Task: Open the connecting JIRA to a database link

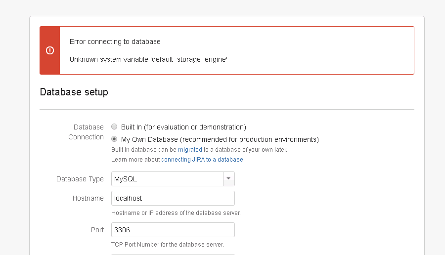Action: coord(202,160)
